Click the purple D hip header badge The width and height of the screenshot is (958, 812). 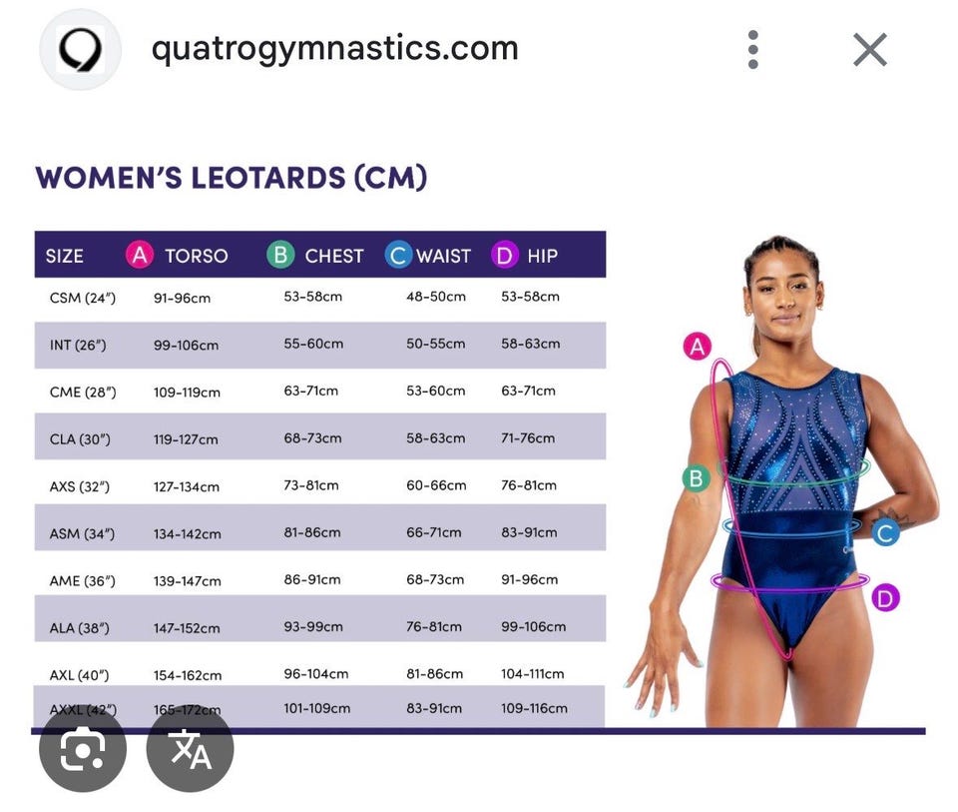click(x=505, y=256)
